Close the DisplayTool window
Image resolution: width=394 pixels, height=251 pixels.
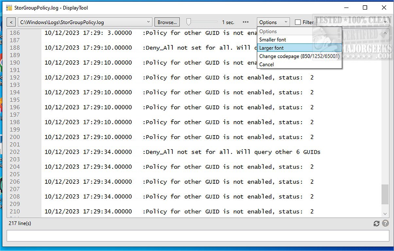tap(384, 8)
